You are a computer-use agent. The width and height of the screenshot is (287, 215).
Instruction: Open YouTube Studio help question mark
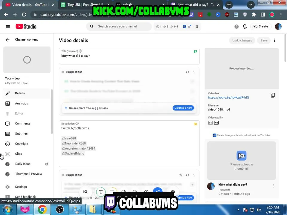point(236,27)
